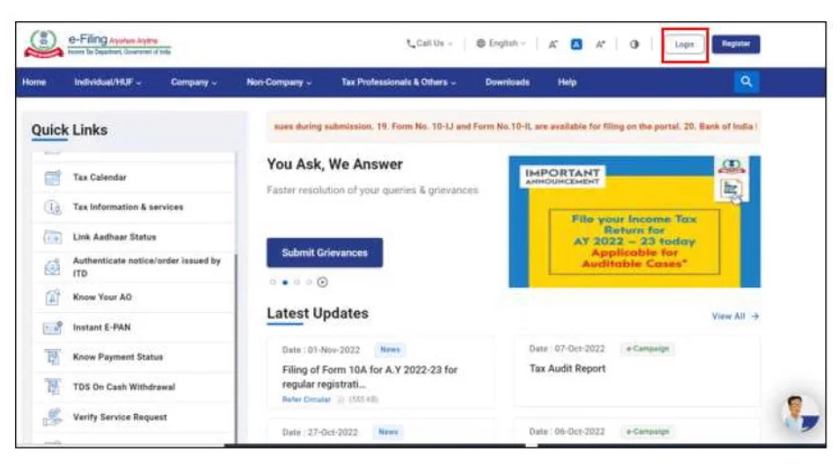Click the Link Aadhaar Status icon

53,237
